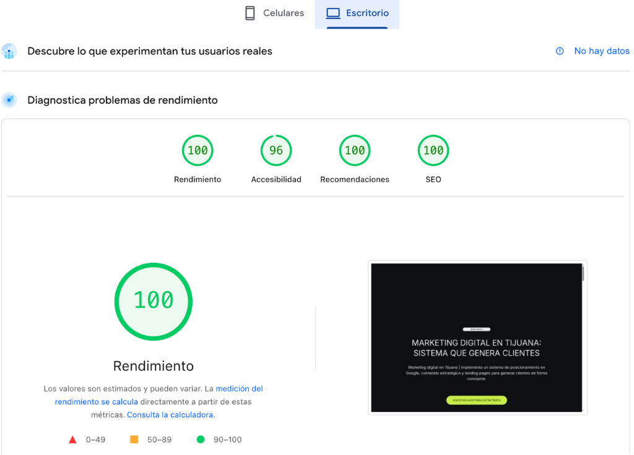Click the Accesibilidad label text
This screenshot has height=455, width=634.
276,180
